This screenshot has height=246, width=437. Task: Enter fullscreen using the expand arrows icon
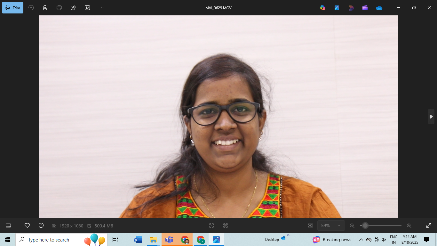429,225
